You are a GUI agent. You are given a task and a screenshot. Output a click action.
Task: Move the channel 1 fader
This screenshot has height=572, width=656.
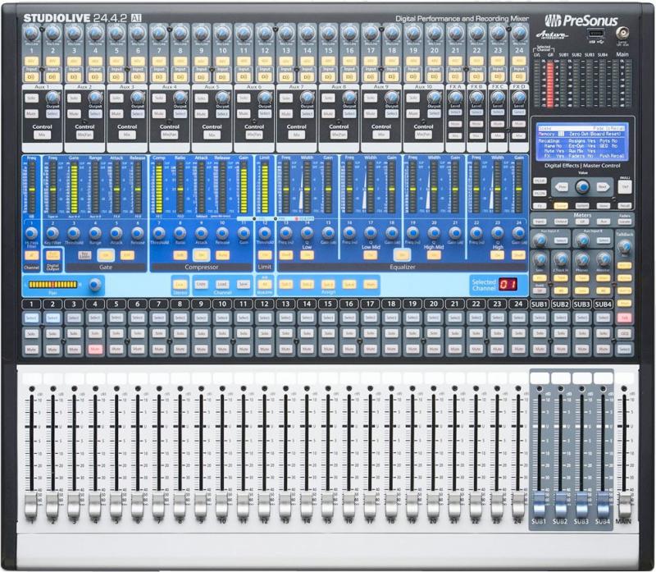31,506
